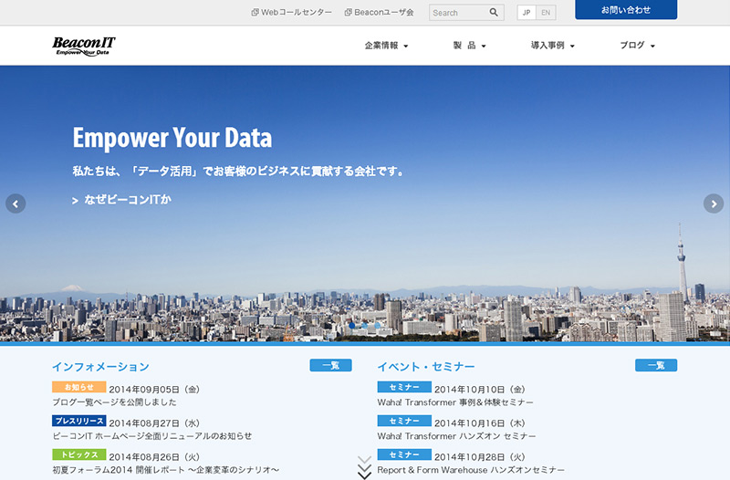Click the お知らせ orange tag

click(79, 387)
